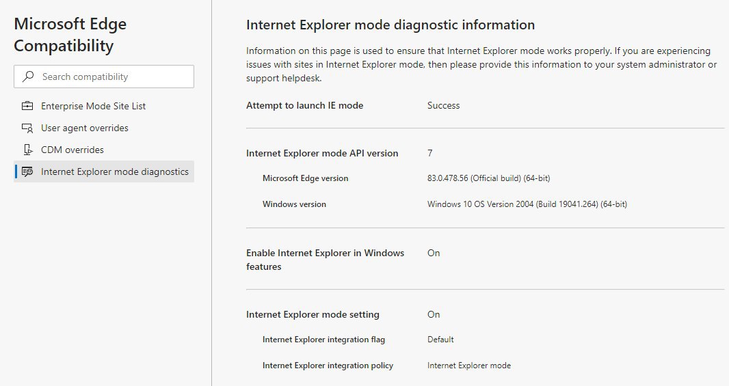The width and height of the screenshot is (729, 386).
Task: Click the Windows version label
Action: coord(294,204)
